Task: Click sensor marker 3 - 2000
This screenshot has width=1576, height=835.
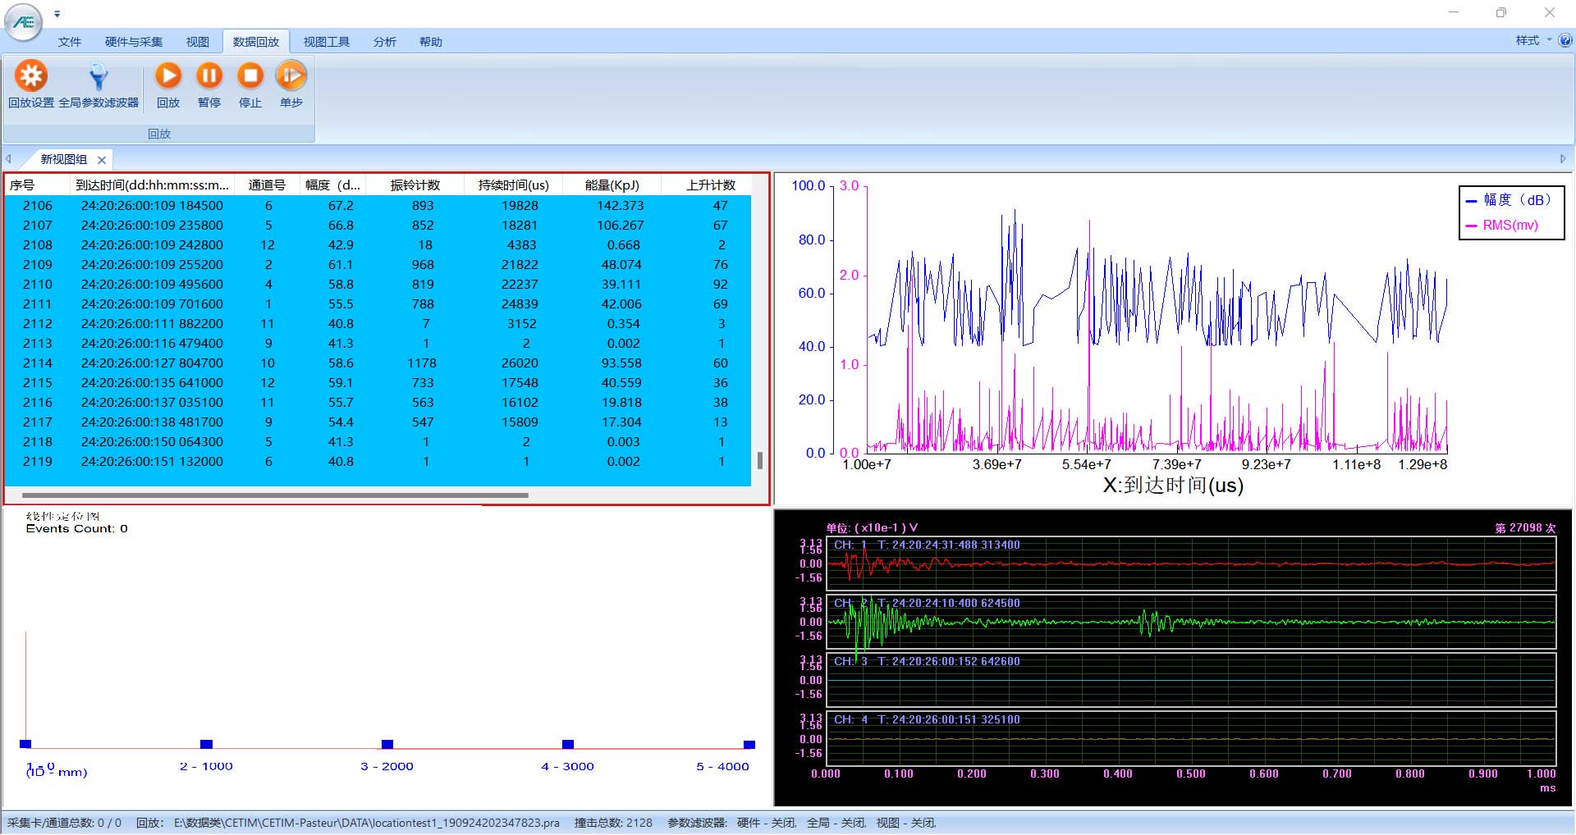Action: [x=387, y=744]
